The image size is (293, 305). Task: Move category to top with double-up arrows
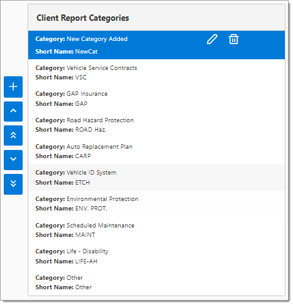(13, 135)
